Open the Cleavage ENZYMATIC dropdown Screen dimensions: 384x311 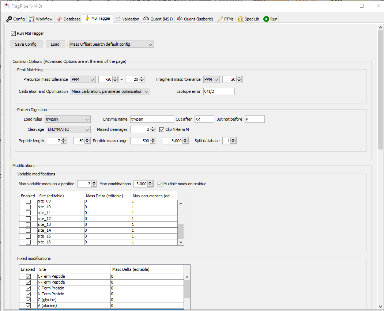click(x=68, y=129)
